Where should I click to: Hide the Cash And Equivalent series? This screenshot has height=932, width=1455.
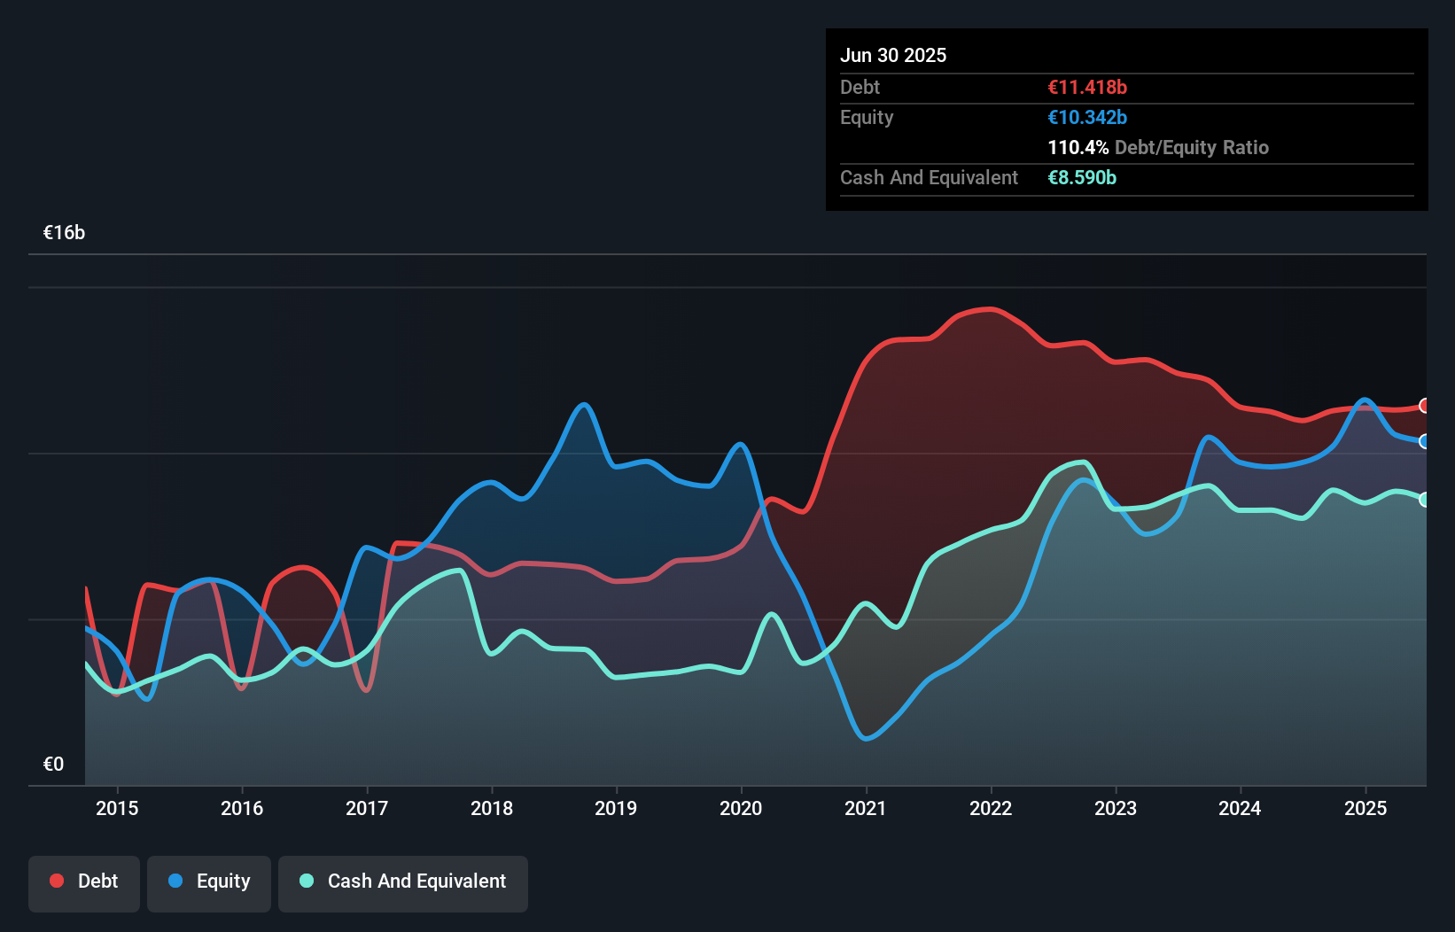point(403,882)
